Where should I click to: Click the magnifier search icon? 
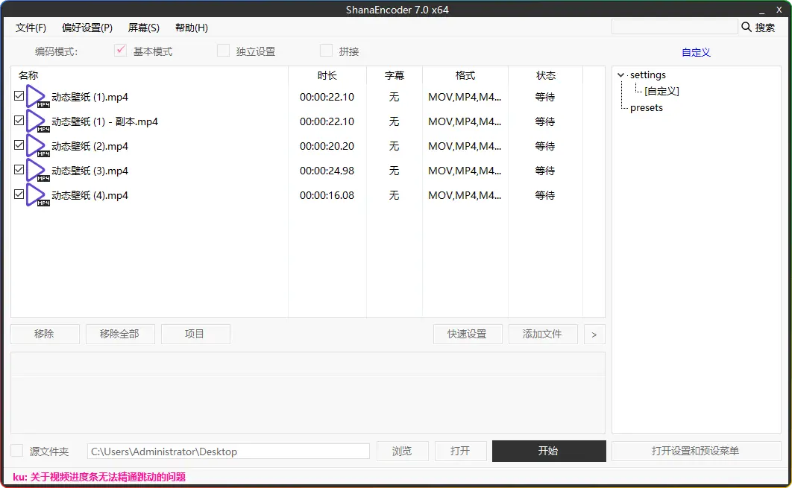click(x=747, y=27)
